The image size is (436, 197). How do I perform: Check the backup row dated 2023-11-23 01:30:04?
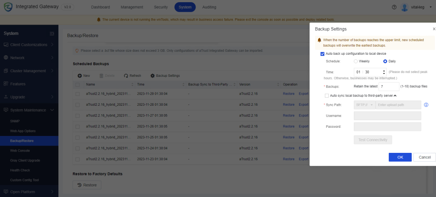pos(77,159)
